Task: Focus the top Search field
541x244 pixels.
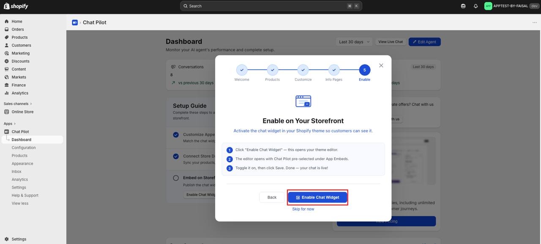Action: (271, 6)
